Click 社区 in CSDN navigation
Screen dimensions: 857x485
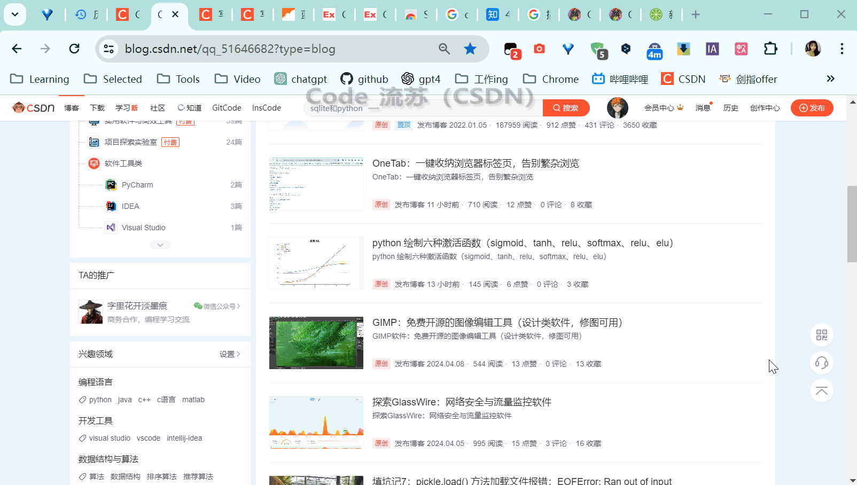click(x=158, y=108)
